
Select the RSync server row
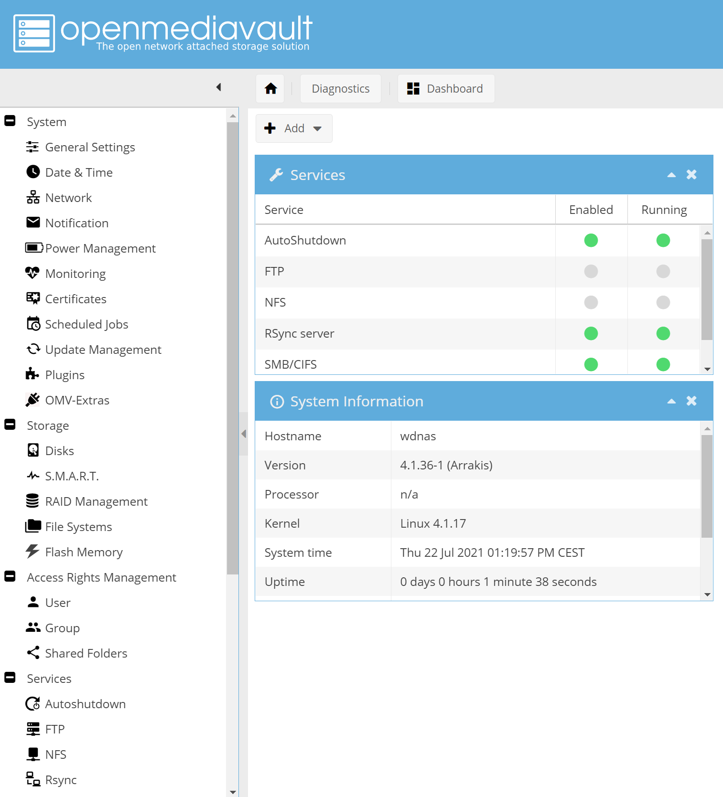click(477, 333)
